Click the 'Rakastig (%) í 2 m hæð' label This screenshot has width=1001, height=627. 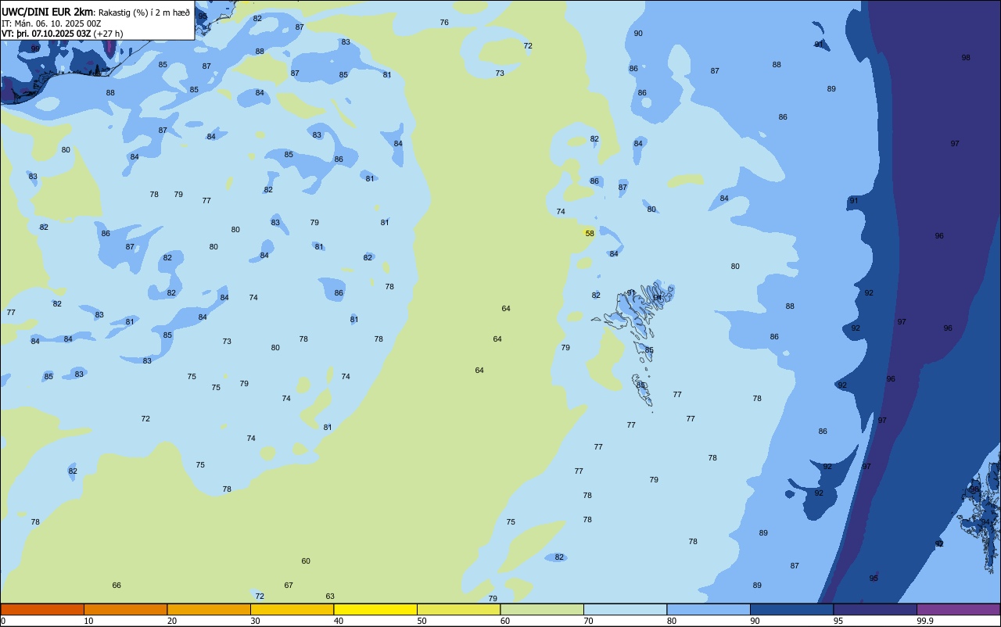click(x=144, y=12)
